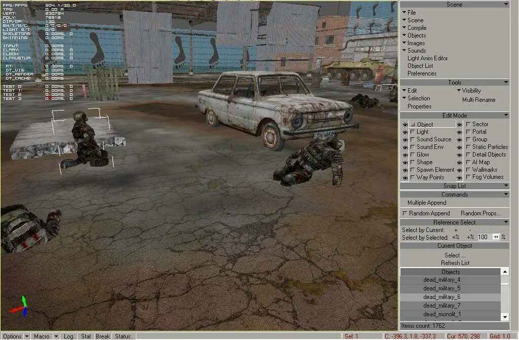Open the Sounds dropdown menu
The height and width of the screenshot is (340, 519).
coord(414,51)
